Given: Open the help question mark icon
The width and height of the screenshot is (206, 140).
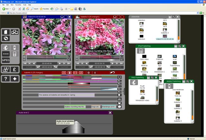Looking at the screenshot, I should (x=6, y=79).
